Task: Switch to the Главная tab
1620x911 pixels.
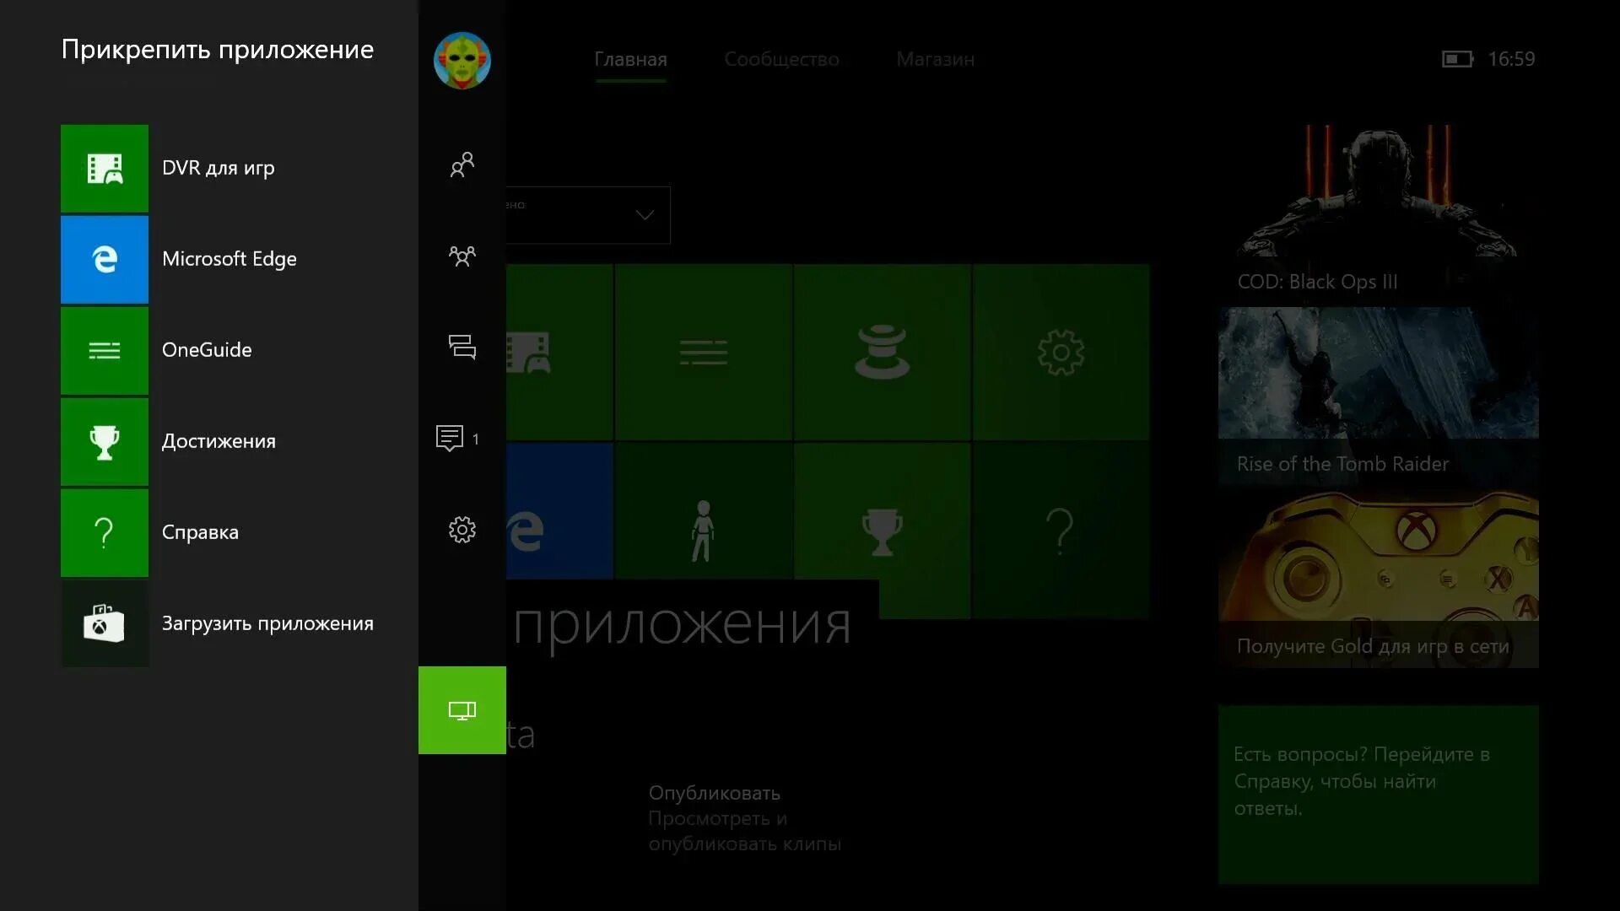Action: tap(630, 59)
